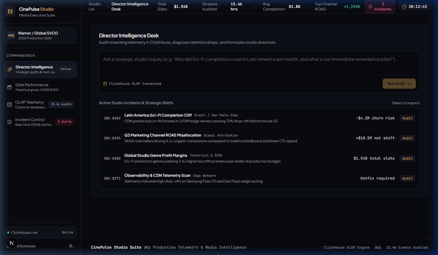Viewport: 438px width, 255px height.
Task: Select the Q3 Marketing Channel ROAS Misallocation title
Action: tap(162, 135)
